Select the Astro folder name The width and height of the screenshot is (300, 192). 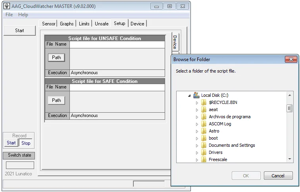click(214, 131)
